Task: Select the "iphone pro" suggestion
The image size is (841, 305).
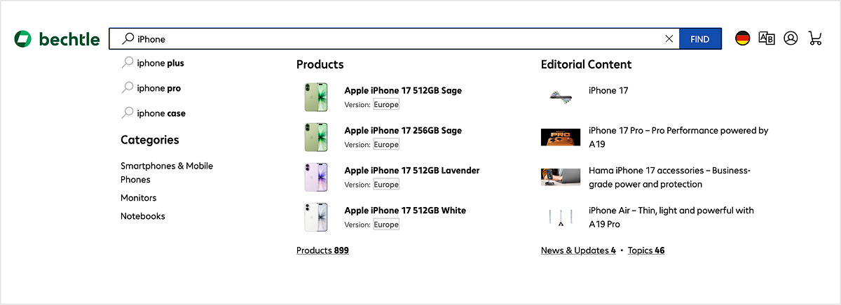Action: [x=158, y=88]
